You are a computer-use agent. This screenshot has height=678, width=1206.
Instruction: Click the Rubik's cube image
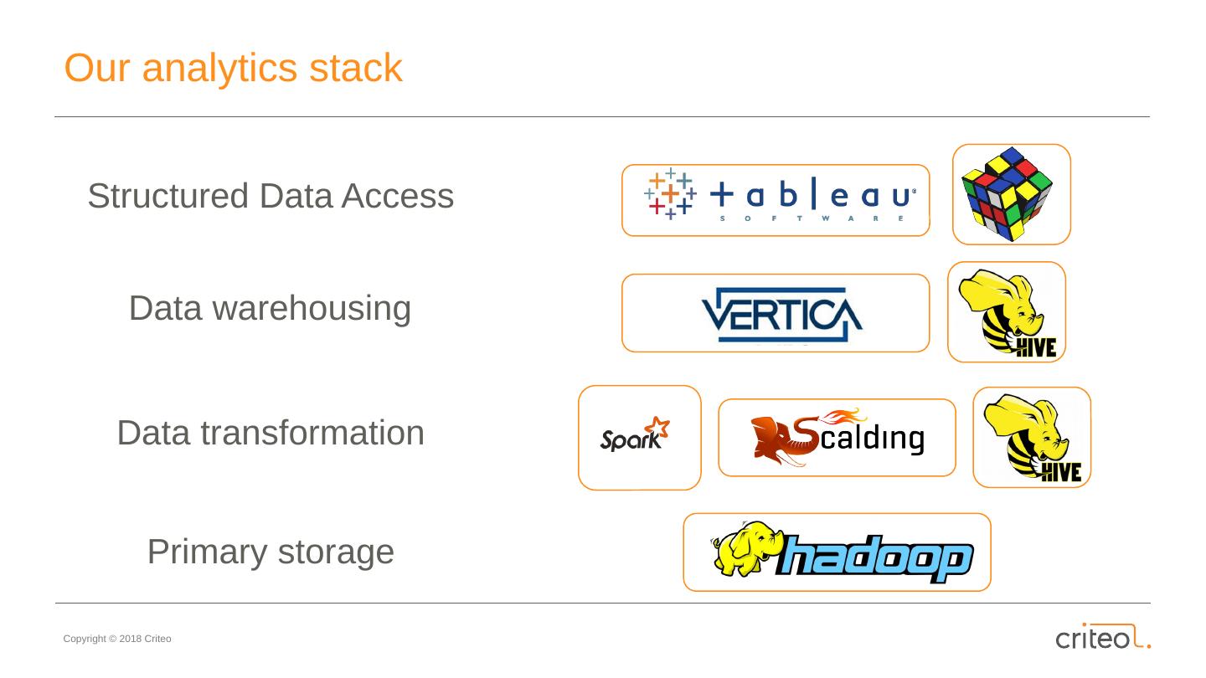tap(1008, 194)
